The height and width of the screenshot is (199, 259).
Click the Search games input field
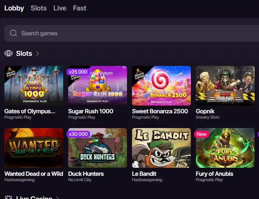click(x=132, y=33)
